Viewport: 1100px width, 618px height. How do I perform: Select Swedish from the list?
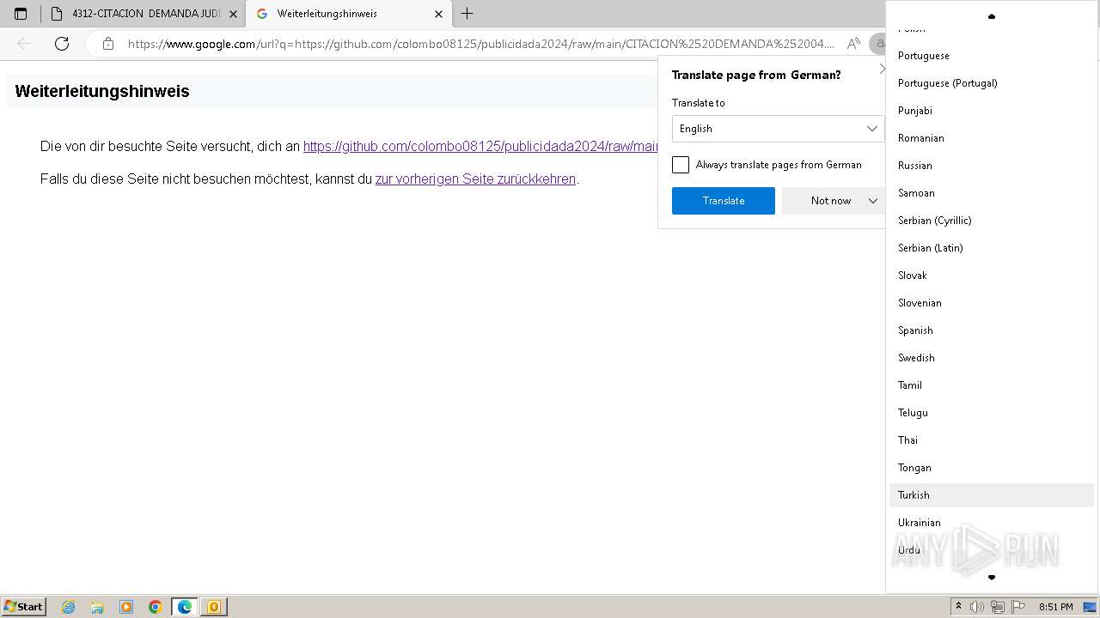991,358
